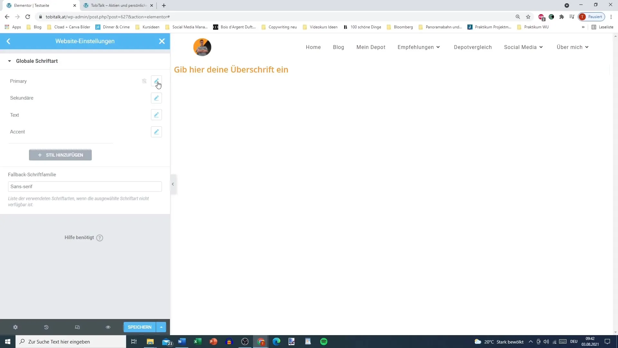Expand the Über mich dropdown menu
The height and width of the screenshot is (348, 618).
(x=573, y=47)
